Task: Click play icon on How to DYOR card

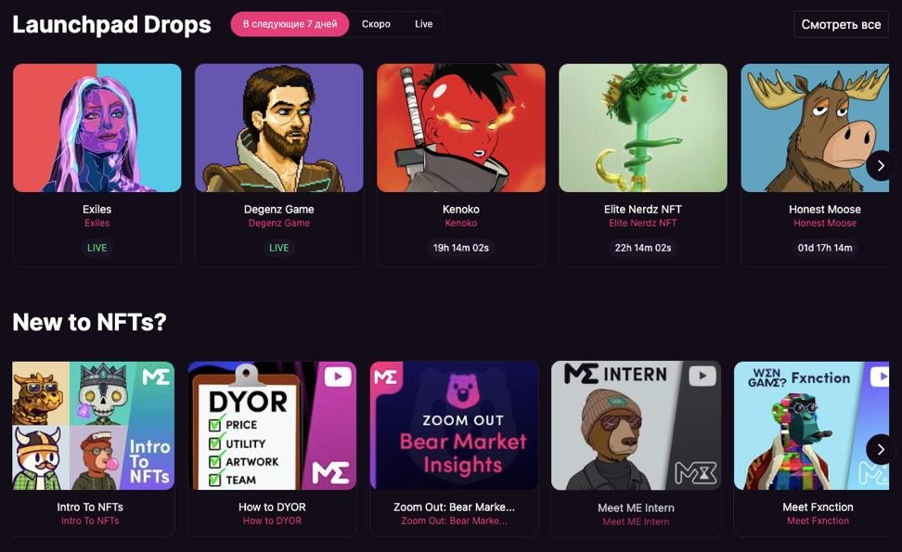Action: (x=338, y=378)
